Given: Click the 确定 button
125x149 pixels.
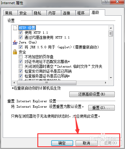Looking at the screenshot, I should [x=62, y=143].
